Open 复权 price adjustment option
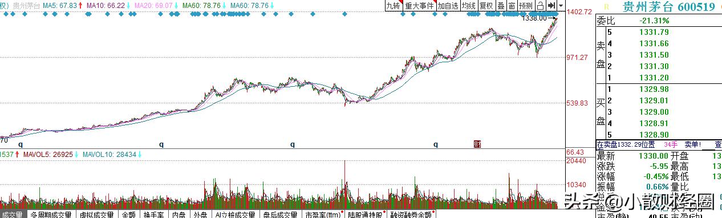Viewport: 722px width, 218px height. tap(486, 5)
